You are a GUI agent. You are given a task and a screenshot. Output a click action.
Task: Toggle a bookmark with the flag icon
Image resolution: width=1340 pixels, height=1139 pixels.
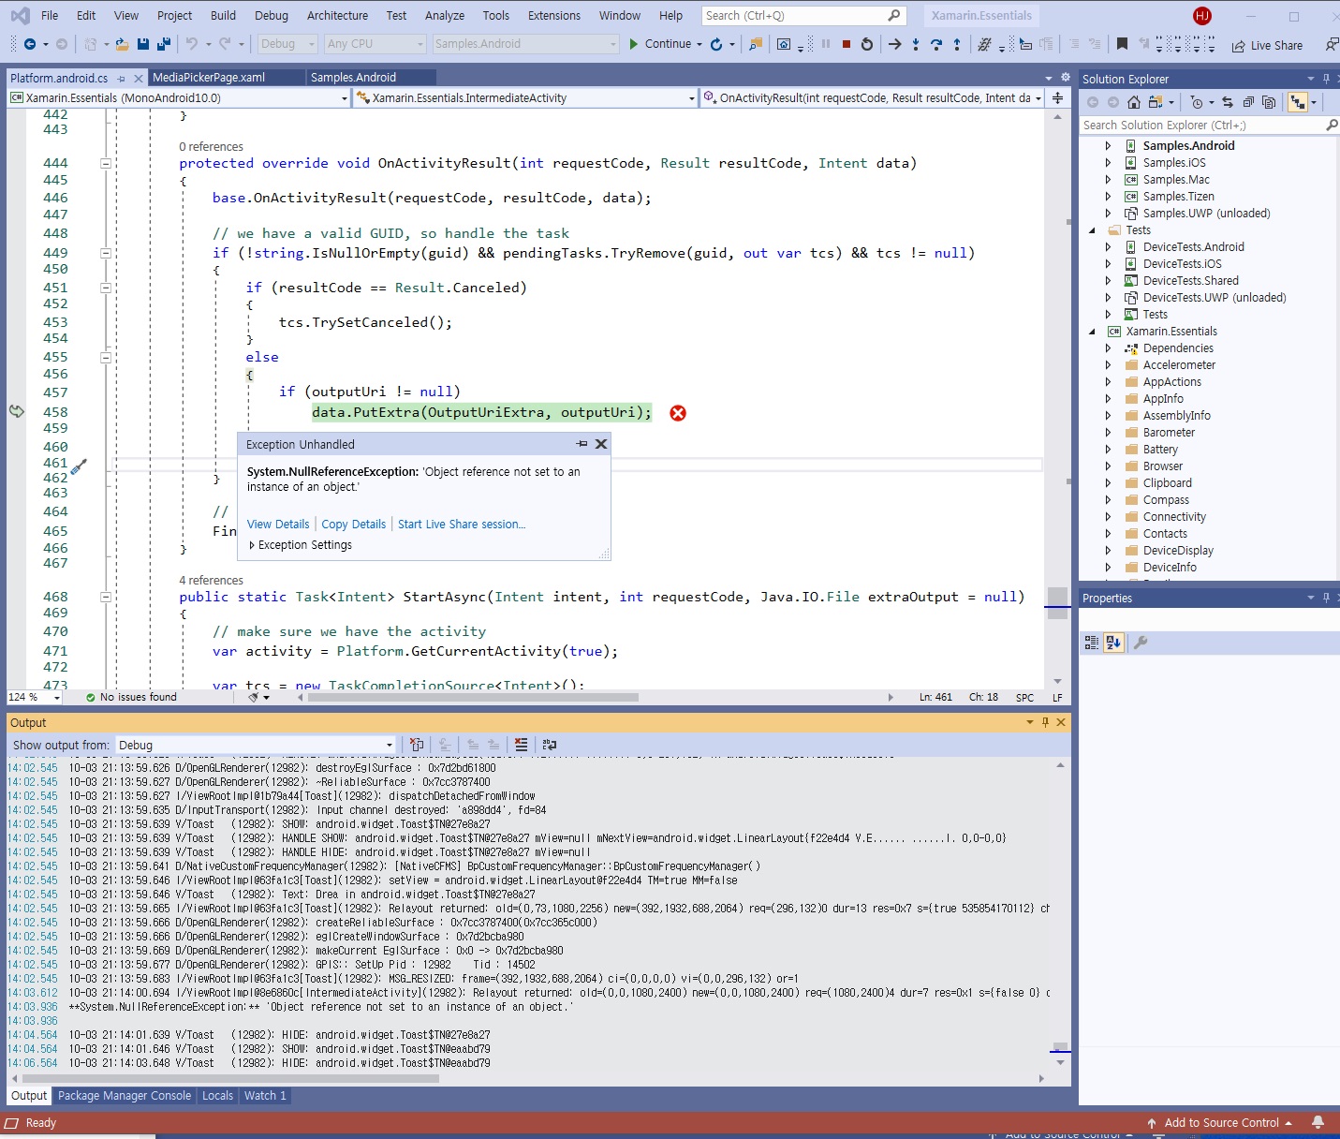(1120, 44)
